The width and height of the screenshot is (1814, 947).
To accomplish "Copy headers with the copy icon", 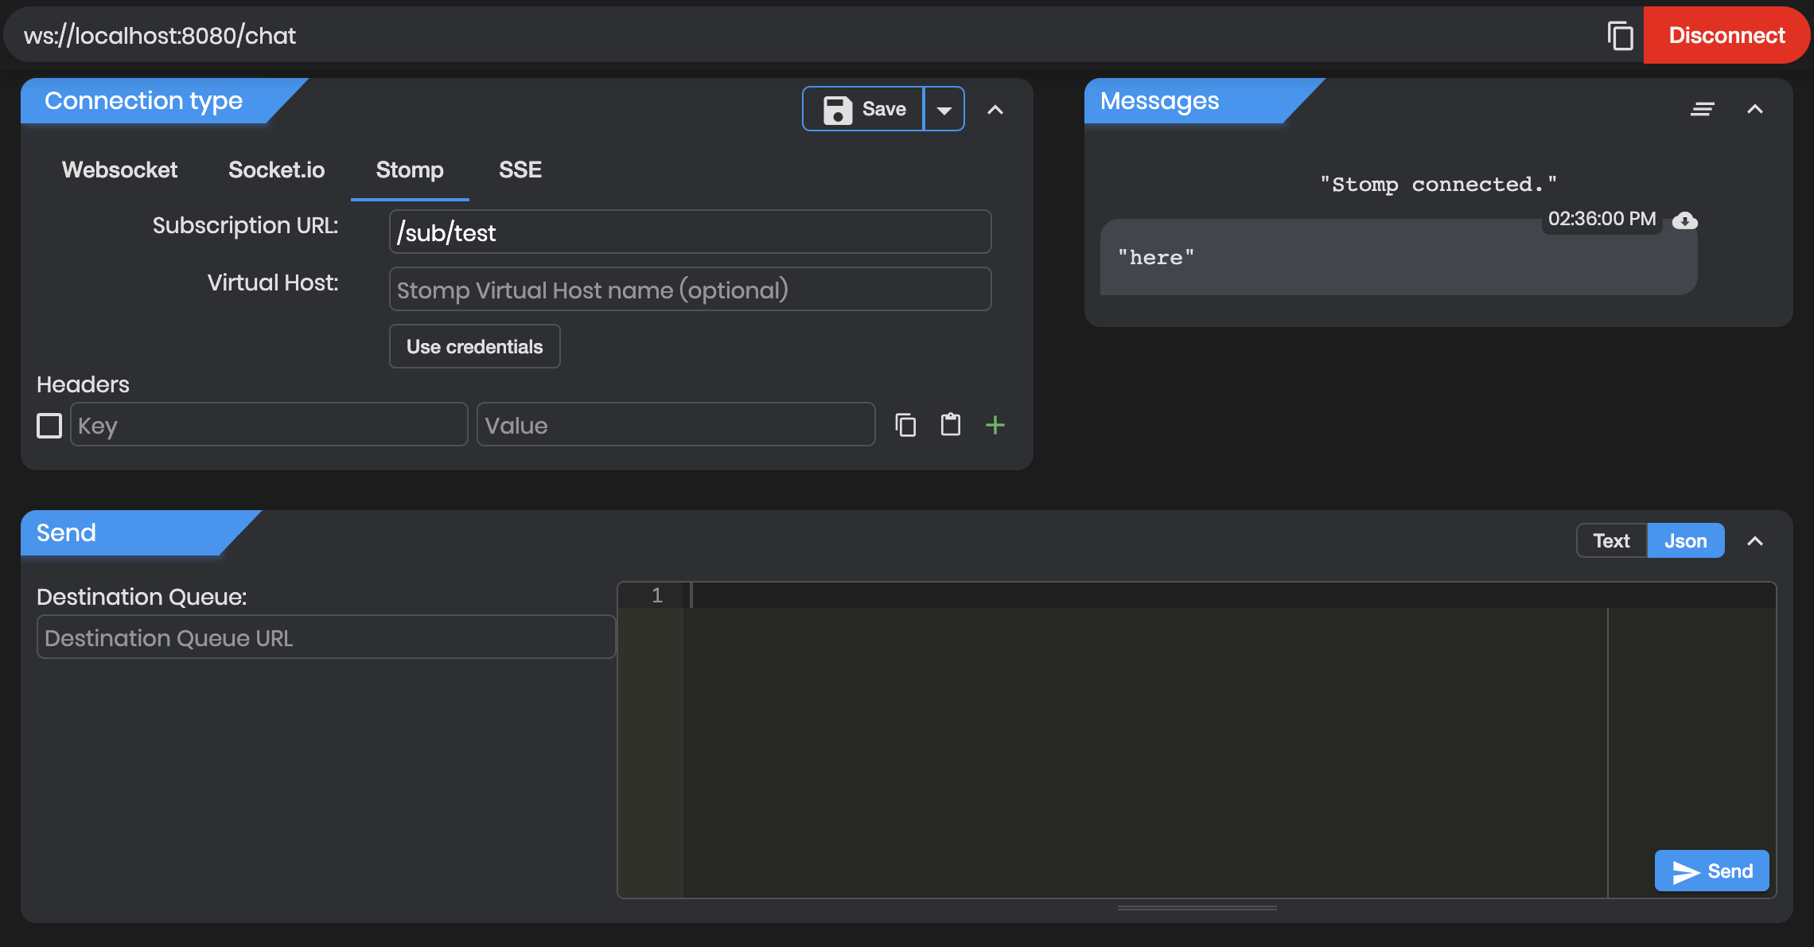I will click(x=905, y=425).
